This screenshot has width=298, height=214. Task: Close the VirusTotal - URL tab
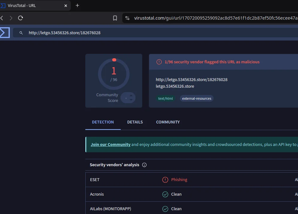click(x=66, y=6)
